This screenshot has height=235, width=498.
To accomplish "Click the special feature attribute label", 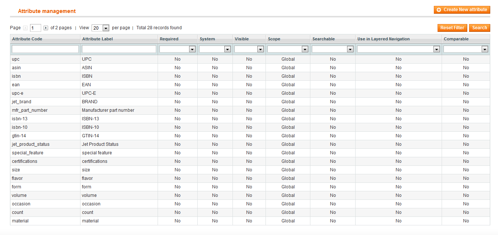I will tap(97, 153).
